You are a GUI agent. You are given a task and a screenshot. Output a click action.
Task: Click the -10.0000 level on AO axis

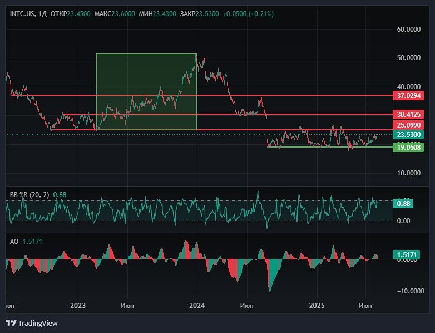click(409, 291)
